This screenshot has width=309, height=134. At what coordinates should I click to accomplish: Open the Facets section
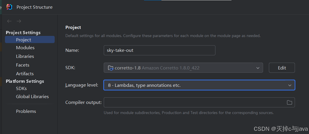point(23,65)
